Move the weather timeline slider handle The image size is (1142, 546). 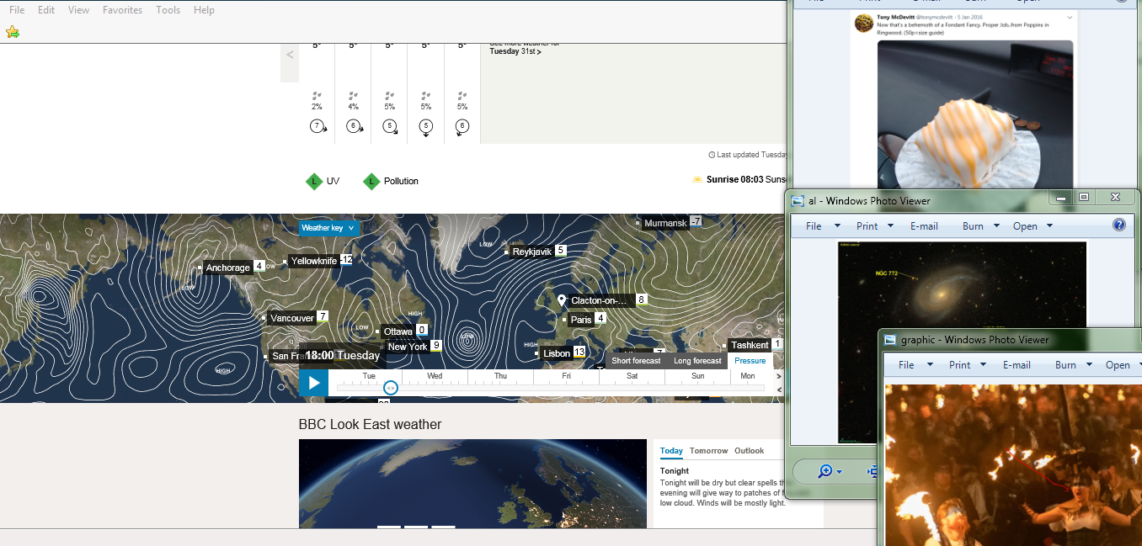pyautogui.click(x=390, y=388)
